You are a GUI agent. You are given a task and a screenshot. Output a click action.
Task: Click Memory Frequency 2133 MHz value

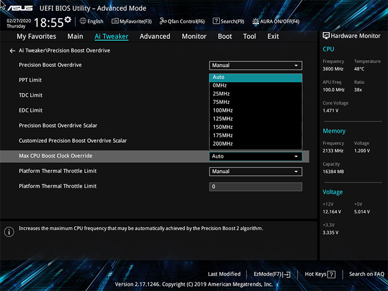pos(333,151)
